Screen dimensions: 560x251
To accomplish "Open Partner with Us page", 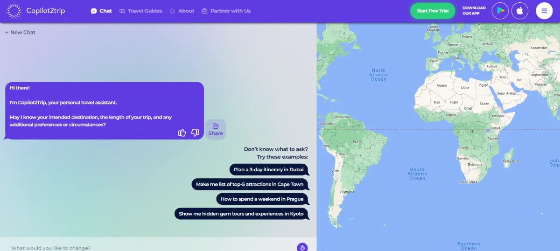I will (x=226, y=11).
